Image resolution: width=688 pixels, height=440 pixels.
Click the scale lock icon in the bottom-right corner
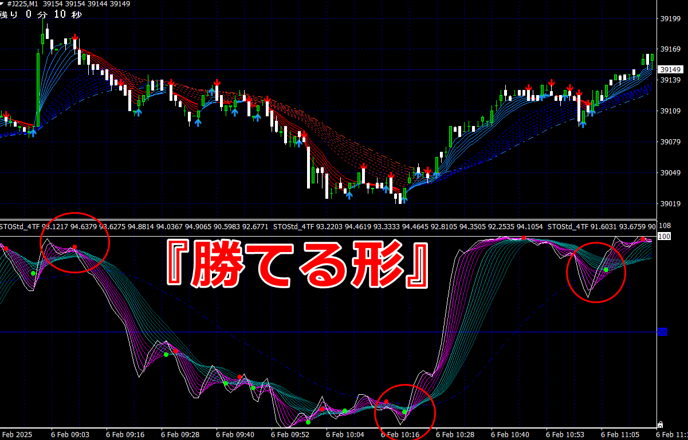660,425
